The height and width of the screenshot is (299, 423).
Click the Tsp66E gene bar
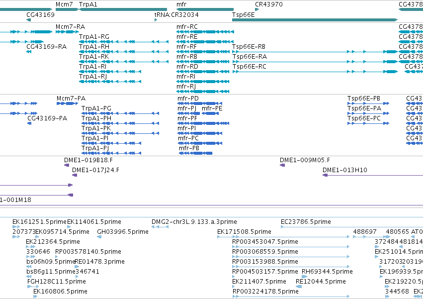[x=315, y=20]
